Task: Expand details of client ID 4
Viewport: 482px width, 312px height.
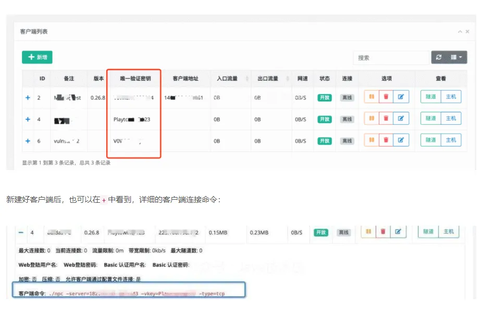Action: click(28, 119)
